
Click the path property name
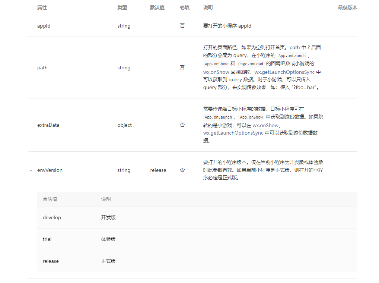coord(42,68)
